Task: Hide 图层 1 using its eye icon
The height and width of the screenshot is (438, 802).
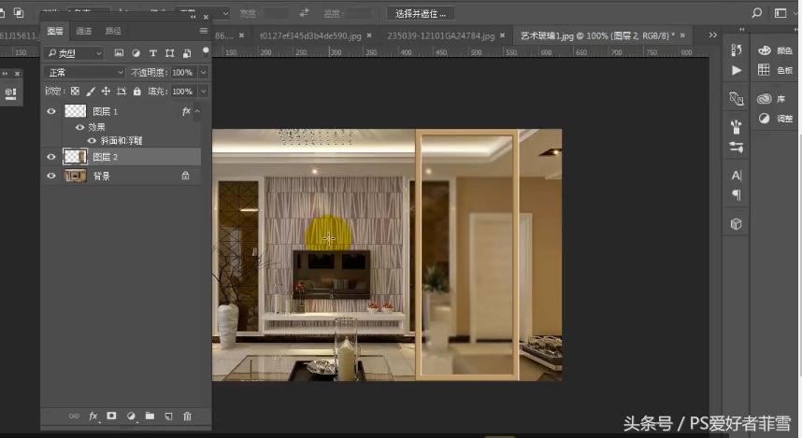Action: pos(51,111)
